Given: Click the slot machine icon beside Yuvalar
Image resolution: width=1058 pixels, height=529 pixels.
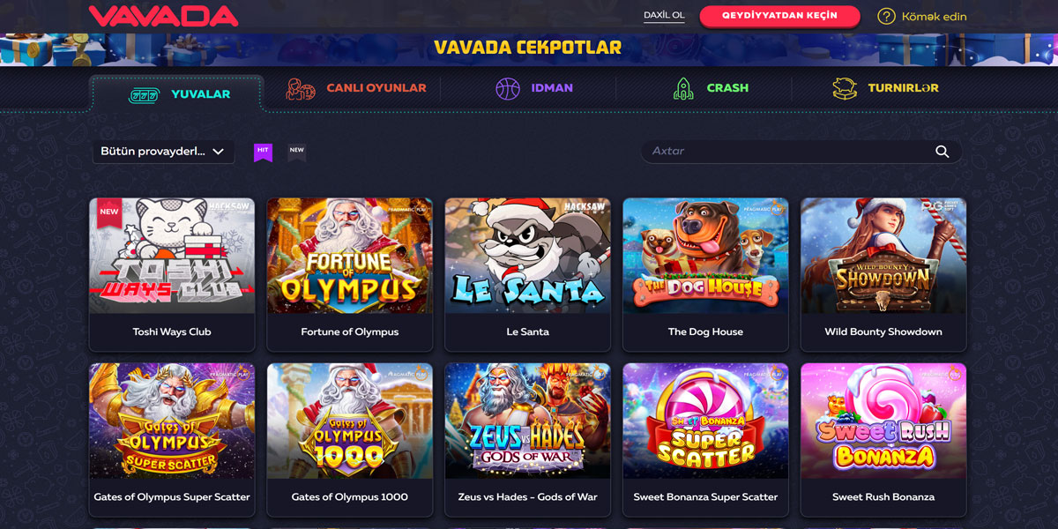Looking at the screenshot, I should (143, 94).
